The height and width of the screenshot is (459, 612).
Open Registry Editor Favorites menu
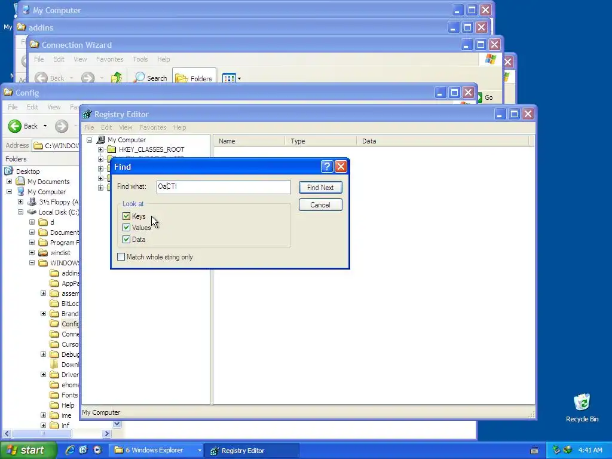152,127
